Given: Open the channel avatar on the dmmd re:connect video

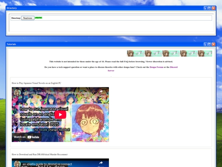Looking at the screenshot, I should pyautogui.click(x=17, y=164).
